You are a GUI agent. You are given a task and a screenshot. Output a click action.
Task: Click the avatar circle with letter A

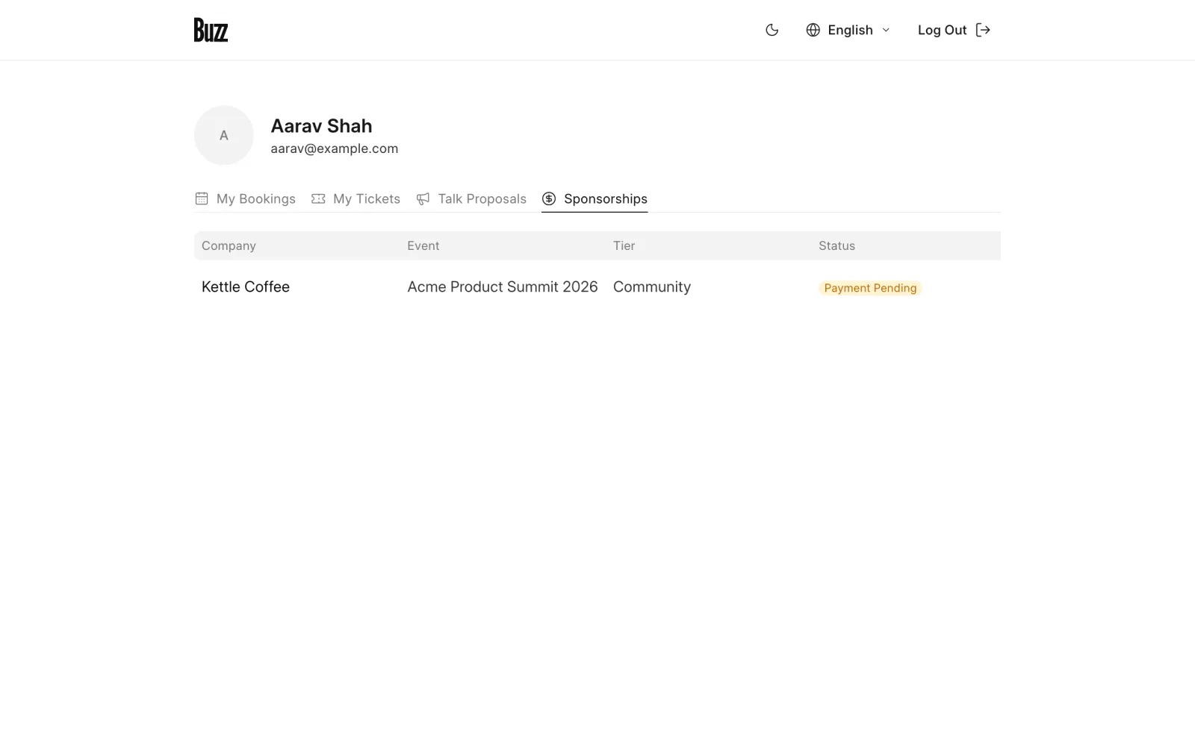[x=224, y=135]
